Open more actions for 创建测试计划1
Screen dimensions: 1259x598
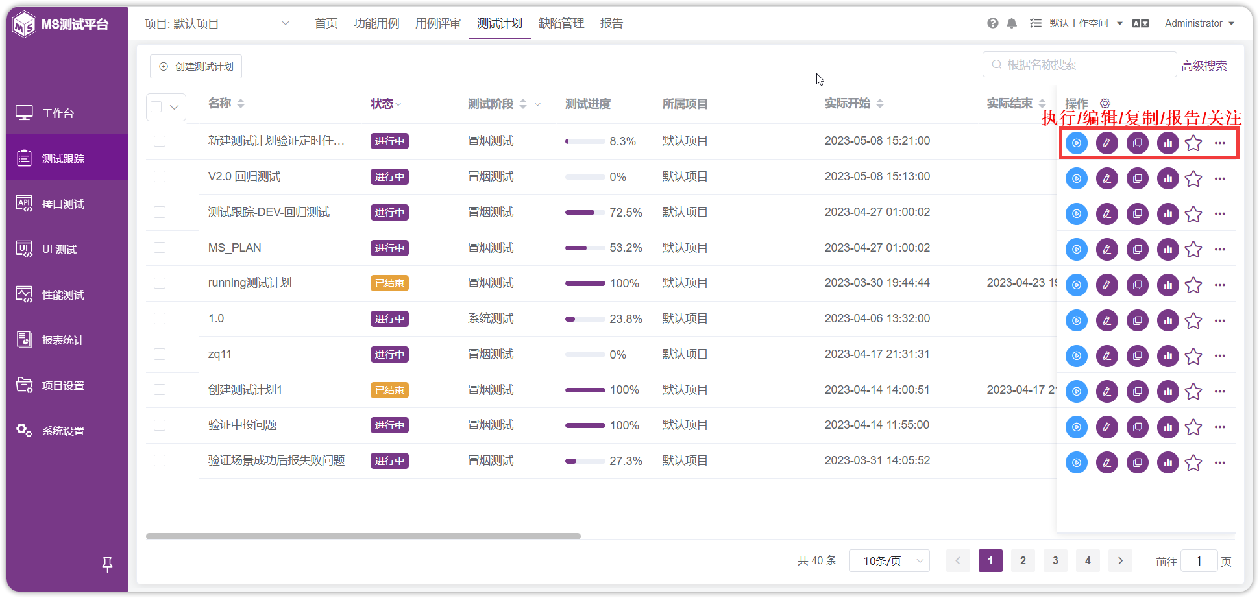pos(1219,391)
